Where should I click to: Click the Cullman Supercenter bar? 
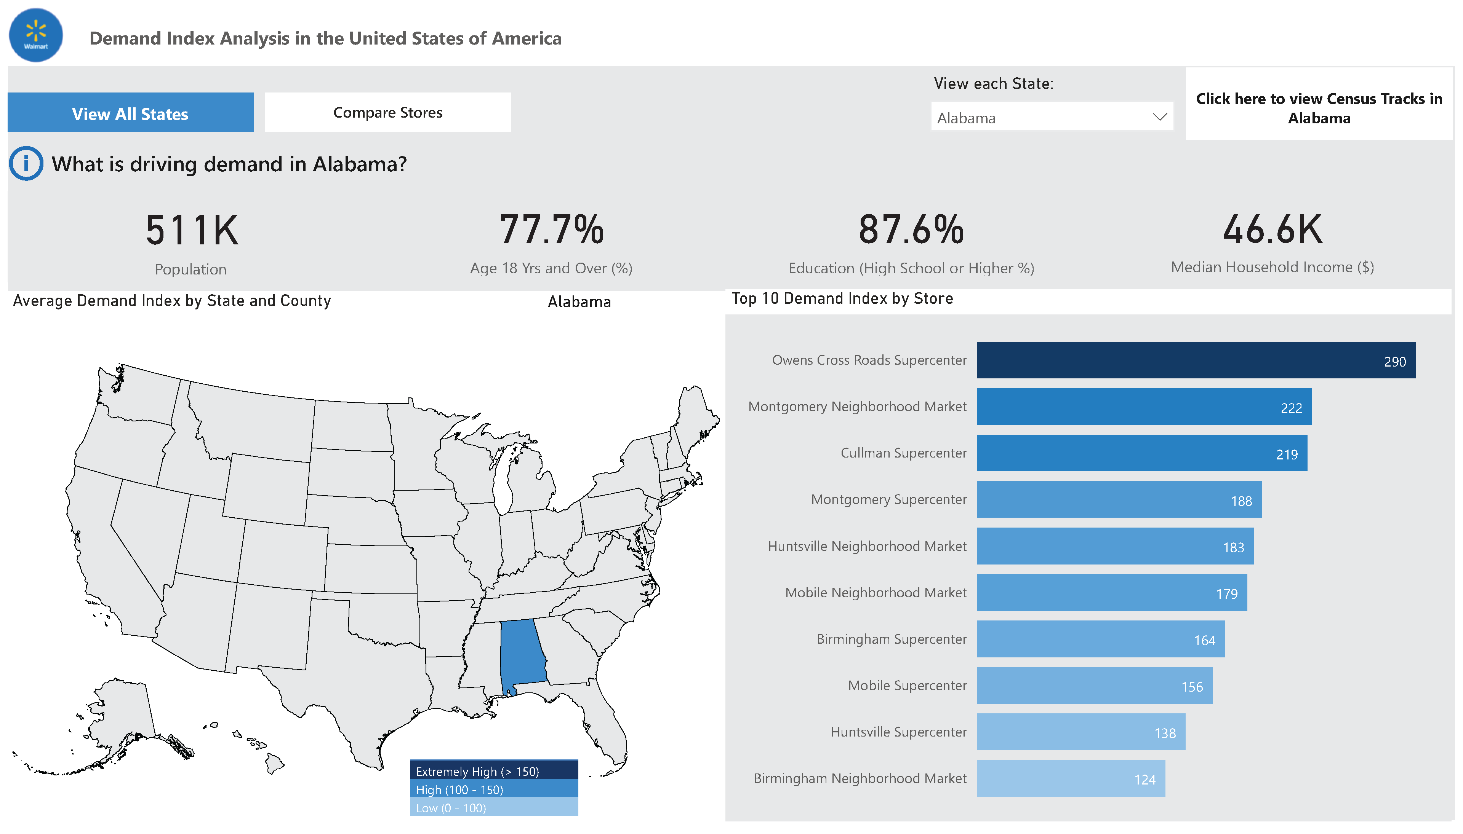pos(1141,453)
